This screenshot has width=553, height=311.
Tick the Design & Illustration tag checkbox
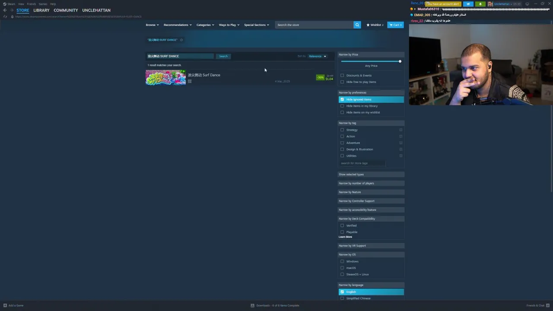pyautogui.click(x=342, y=149)
